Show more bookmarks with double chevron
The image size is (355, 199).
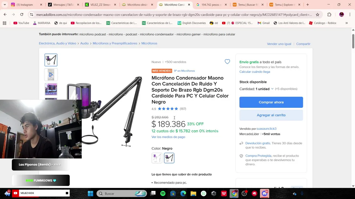coord(346,23)
